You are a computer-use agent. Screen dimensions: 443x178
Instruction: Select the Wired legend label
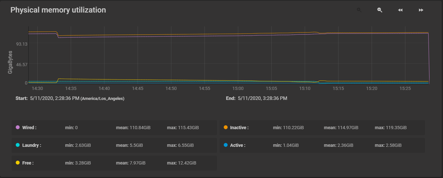[29, 128]
